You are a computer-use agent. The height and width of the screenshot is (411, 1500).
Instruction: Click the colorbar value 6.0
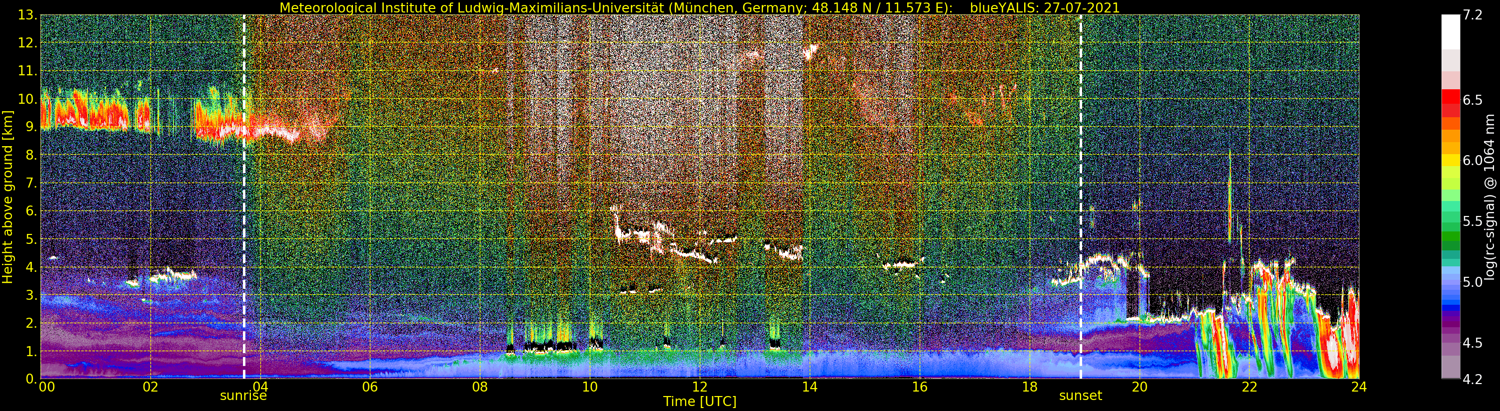[x=1473, y=161]
